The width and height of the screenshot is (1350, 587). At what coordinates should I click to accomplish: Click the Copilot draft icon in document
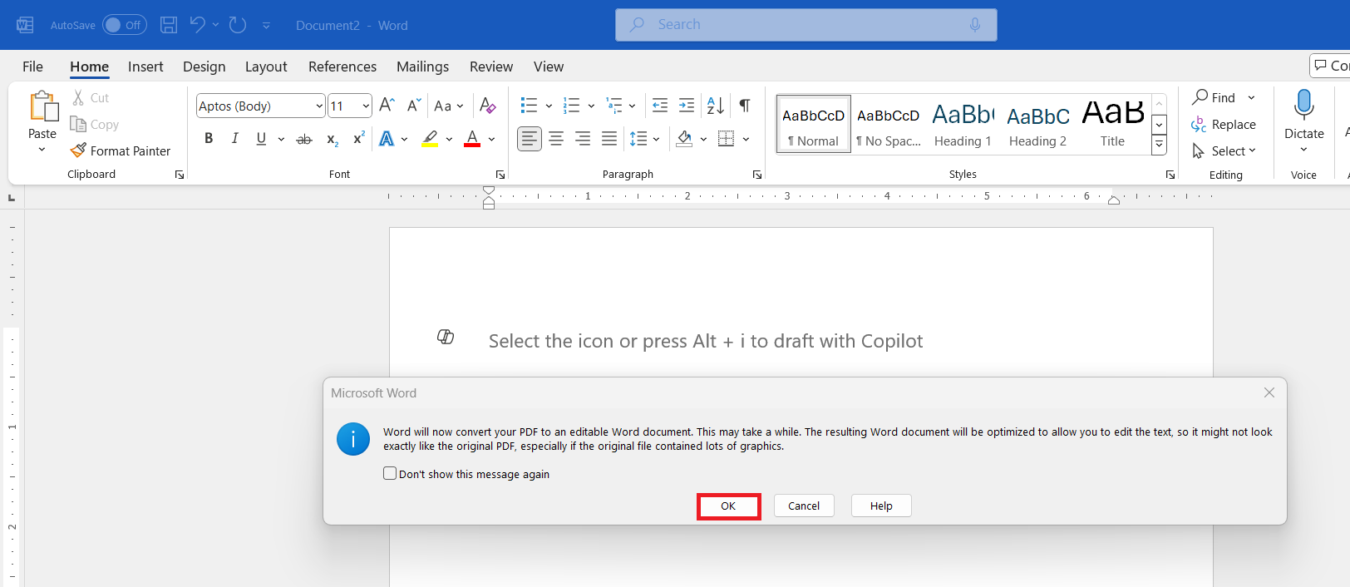446,337
